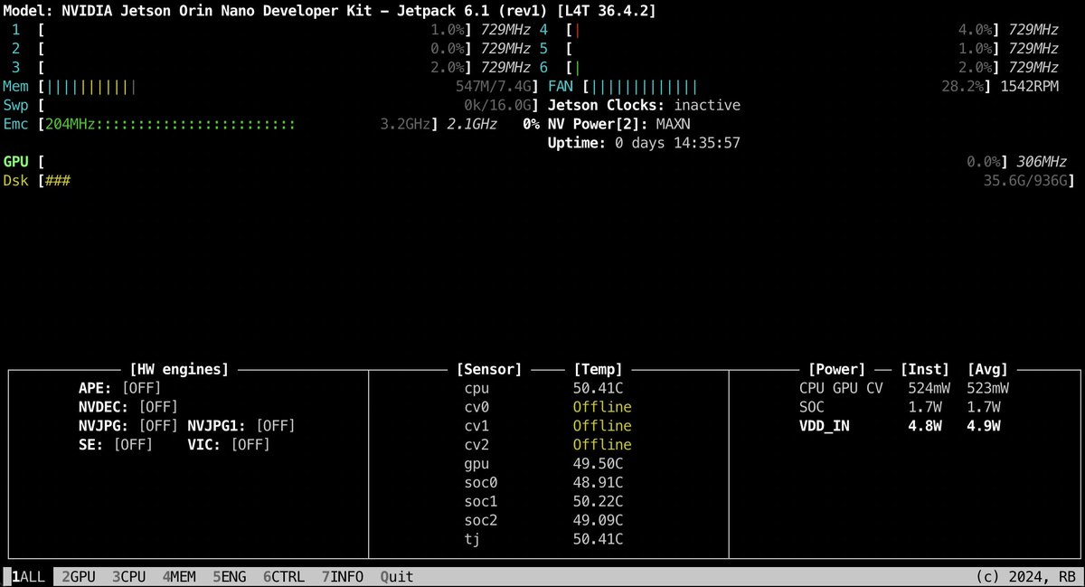Image resolution: width=1085 pixels, height=587 pixels.
Task: Select the 1ALL tab
Action: (x=28, y=576)
